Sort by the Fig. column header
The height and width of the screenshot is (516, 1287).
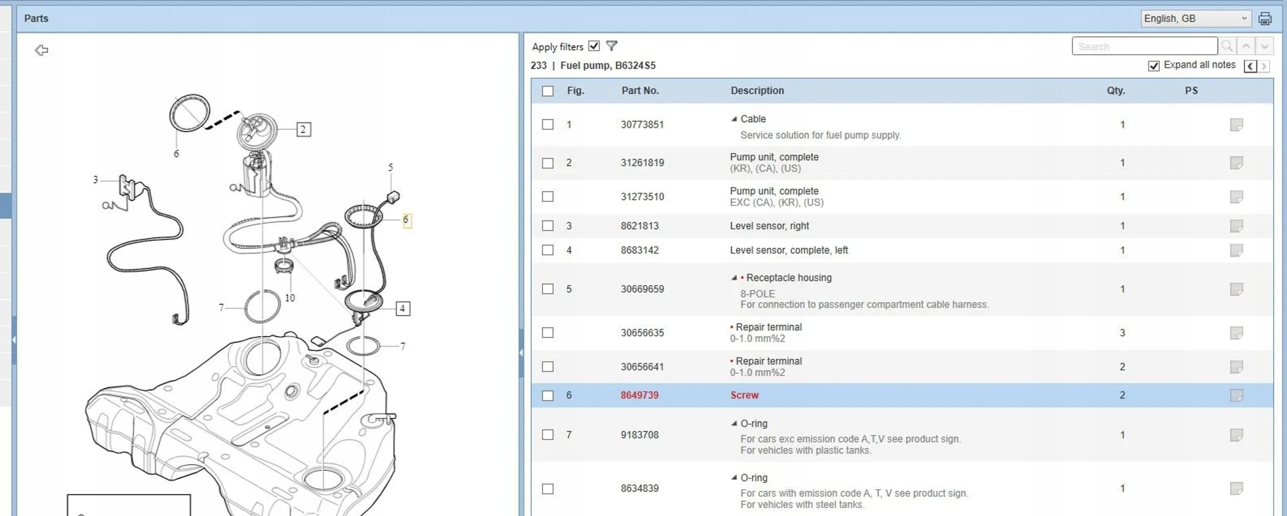tap(576, 91)
